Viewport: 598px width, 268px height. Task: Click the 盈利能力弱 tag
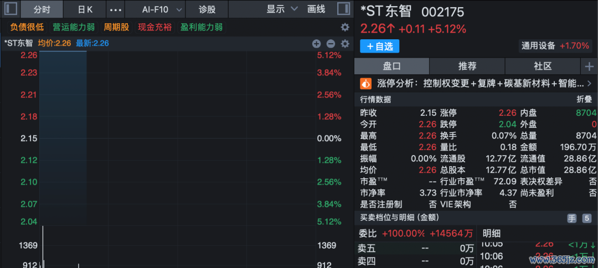202,28
